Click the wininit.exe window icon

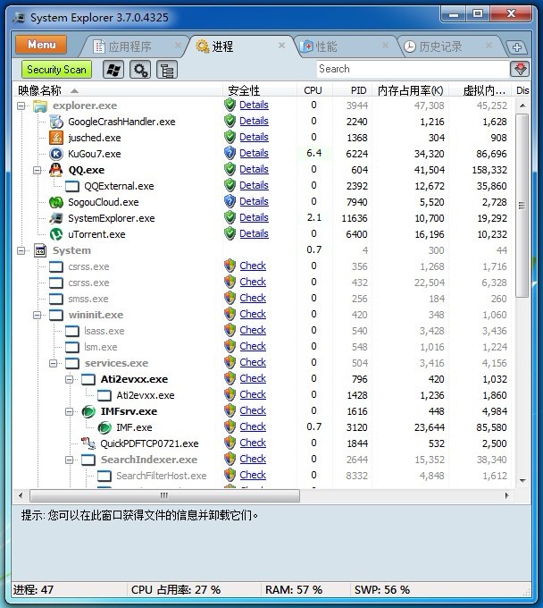pyautogui.click(x=56, y=316)
